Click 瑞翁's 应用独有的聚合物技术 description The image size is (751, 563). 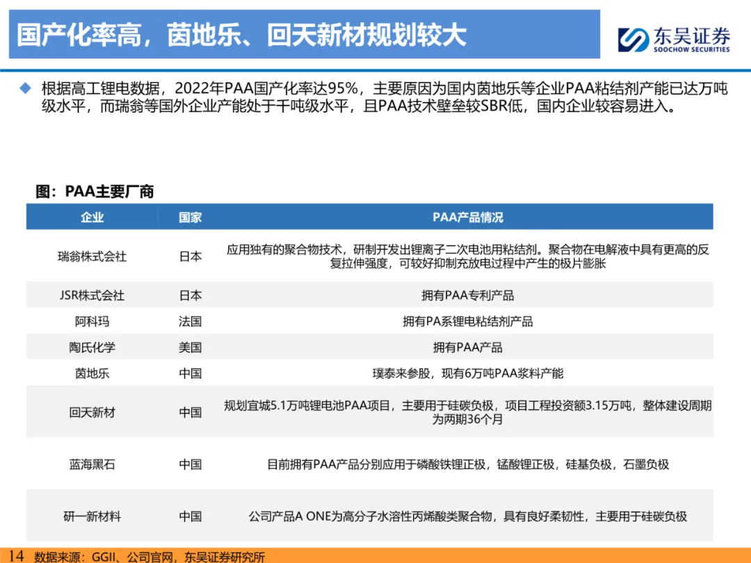(x=468, y=256)
